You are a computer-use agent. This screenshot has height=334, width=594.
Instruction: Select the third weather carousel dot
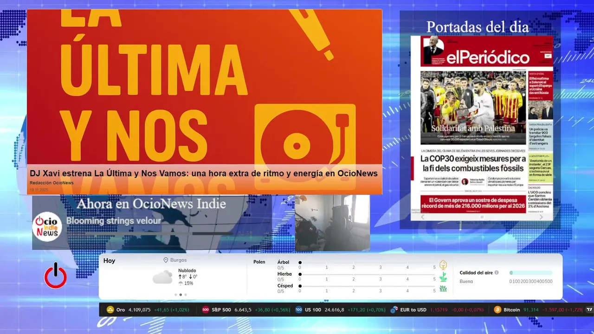click(186, 295)
